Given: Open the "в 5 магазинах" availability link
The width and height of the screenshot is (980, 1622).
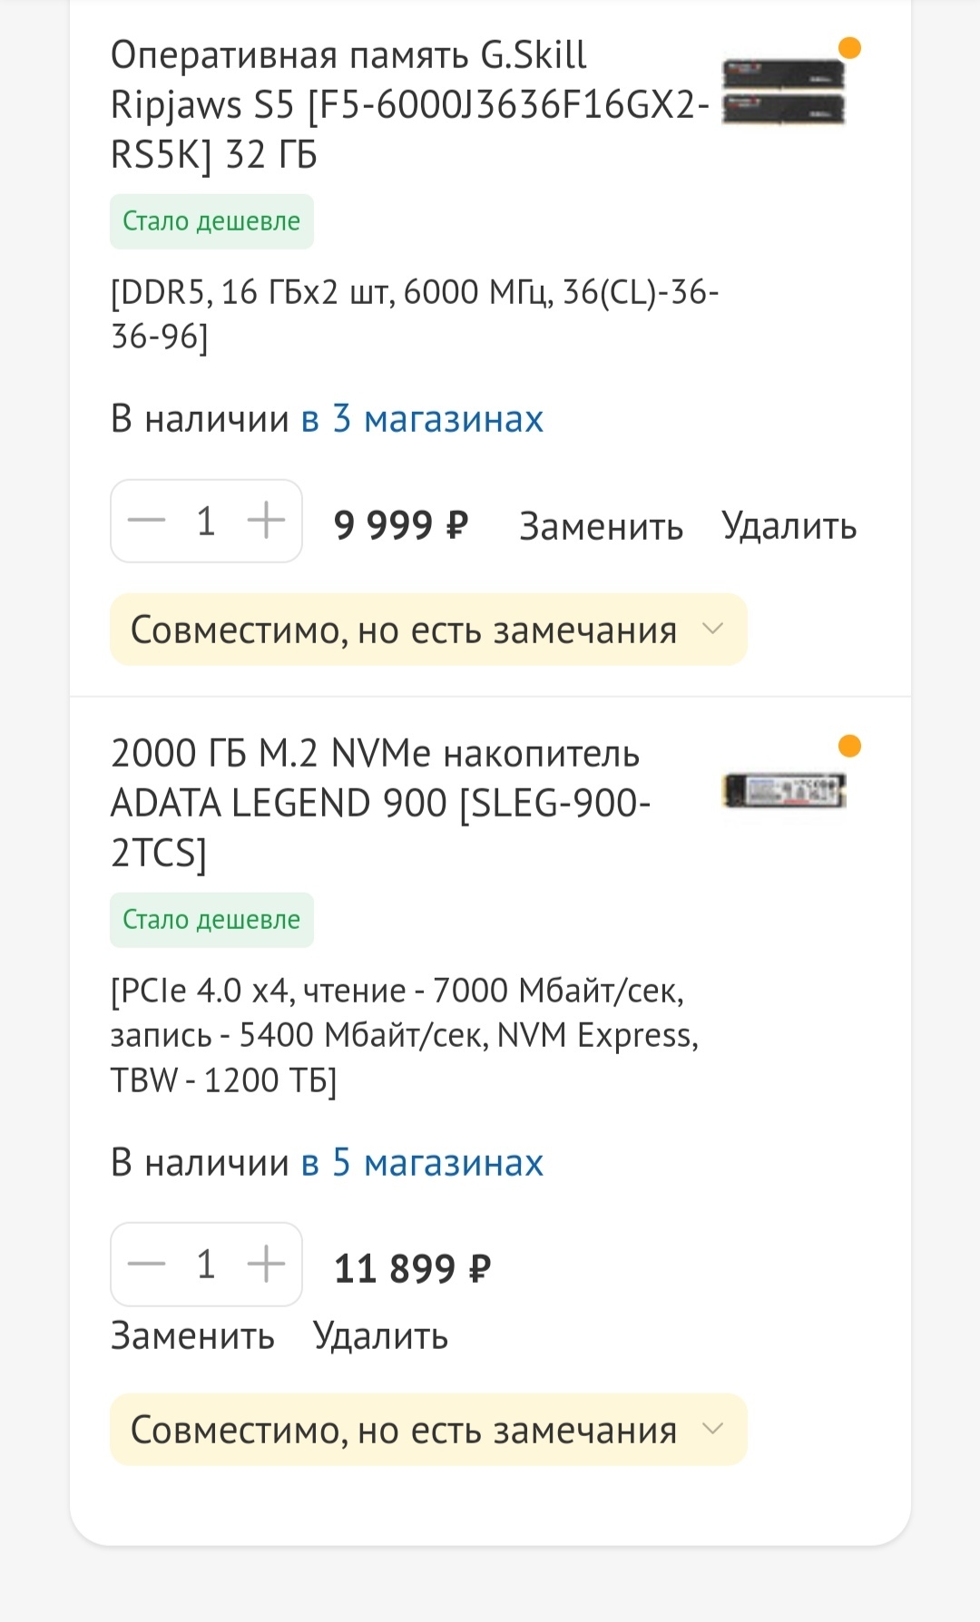Looking at the screenshot, I should [x=422, y=1162].
